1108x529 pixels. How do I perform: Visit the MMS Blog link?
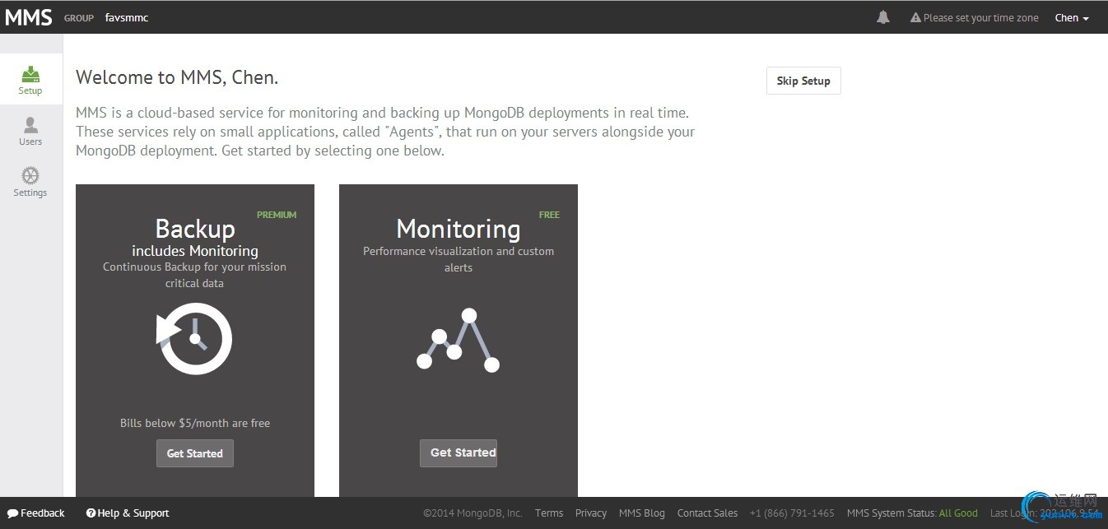pos(642,513)
